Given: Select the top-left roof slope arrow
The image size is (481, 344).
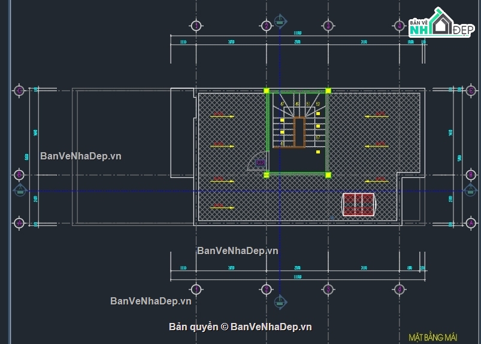Looking at the screenshot, I should 222,116.
